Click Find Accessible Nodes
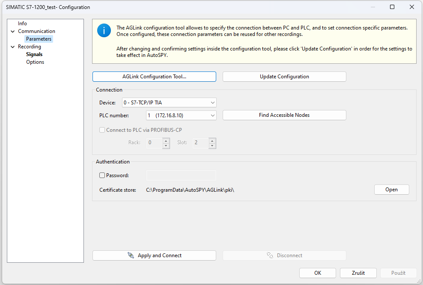Screen dimensions: 423x285 (x=284, y=115)
